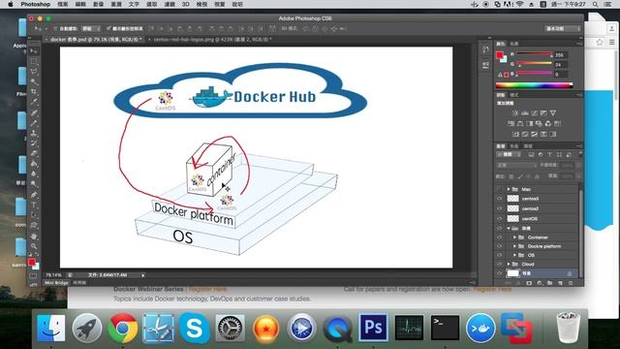Viewport: 620px width, 349px height.
Task: Open the auto-select group/layer dropdown
Action: point(90,28)
